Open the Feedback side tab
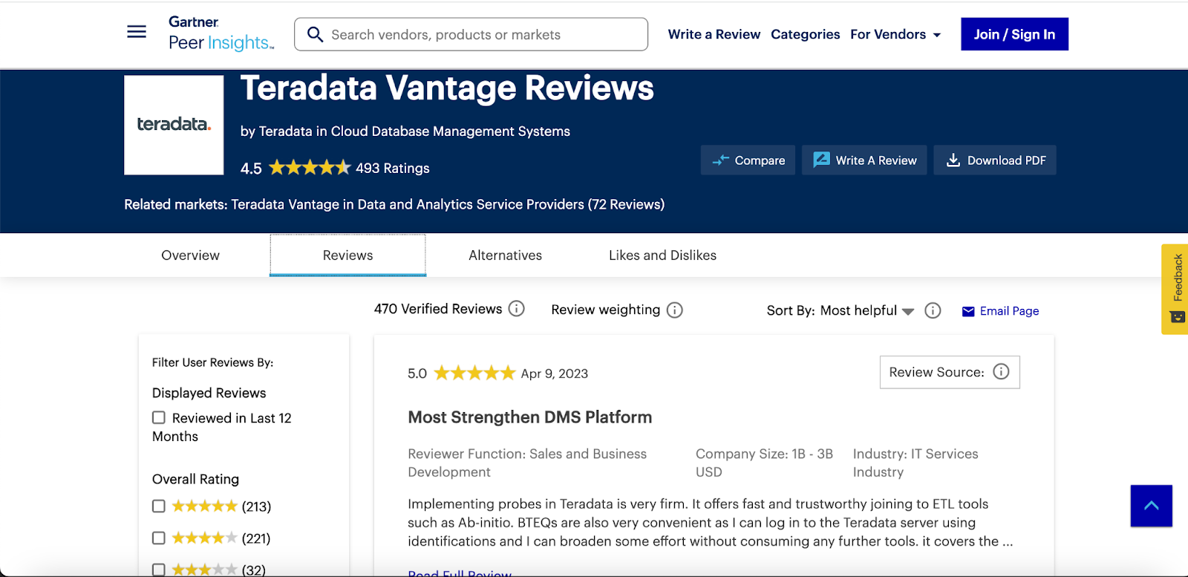This screenshot has width=1188, height=577. [1175, 289]
